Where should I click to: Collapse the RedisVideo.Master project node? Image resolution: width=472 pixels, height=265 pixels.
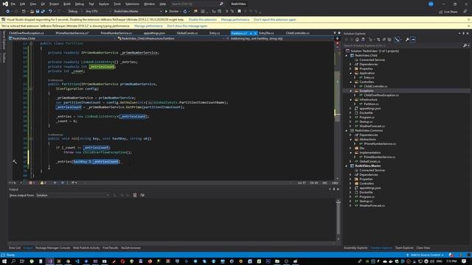pos(346,166)
